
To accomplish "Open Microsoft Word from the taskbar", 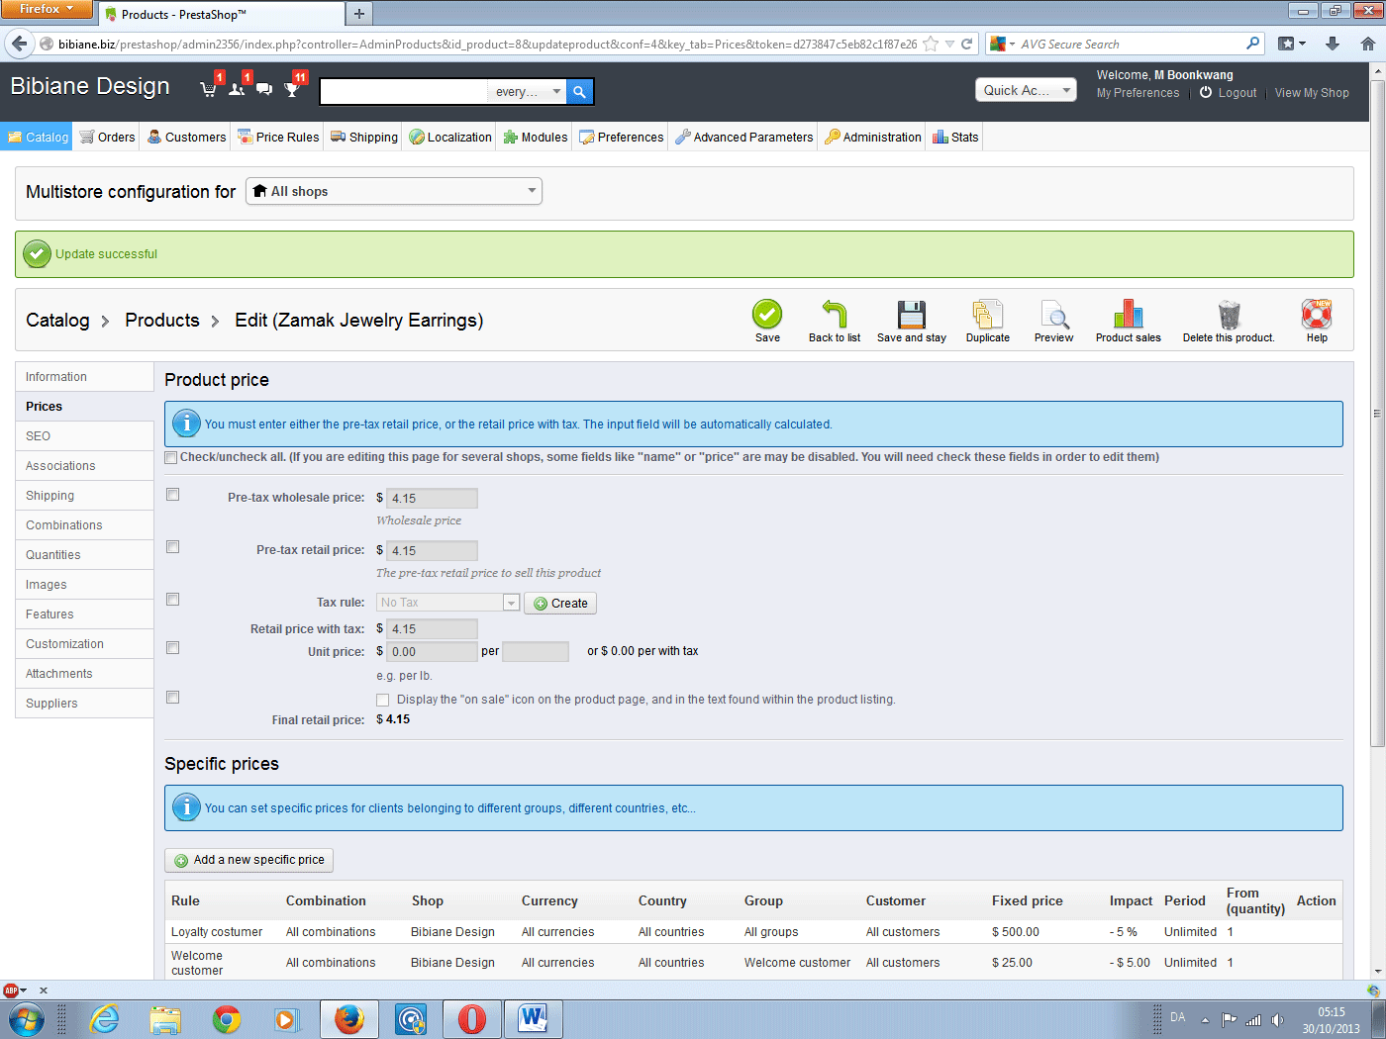I will [534, 1018].
